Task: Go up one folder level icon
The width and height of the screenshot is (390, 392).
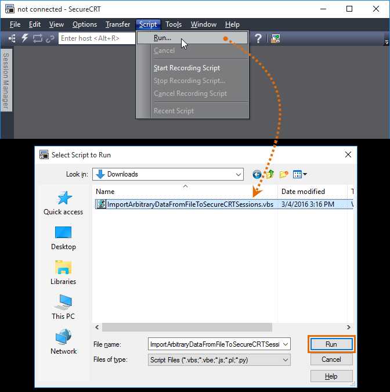Action: 270,174
